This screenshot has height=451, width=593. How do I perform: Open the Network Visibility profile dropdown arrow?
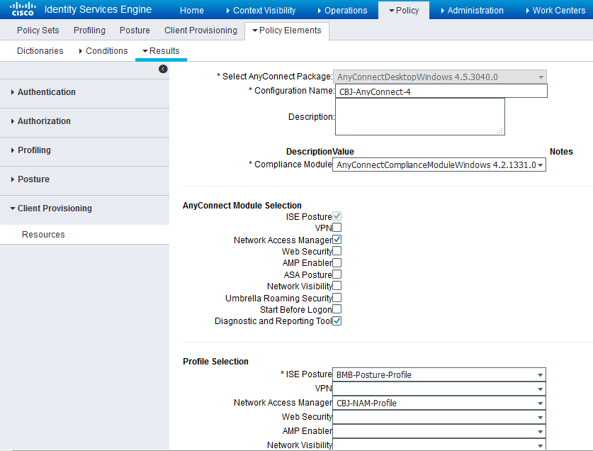[540, 445]
